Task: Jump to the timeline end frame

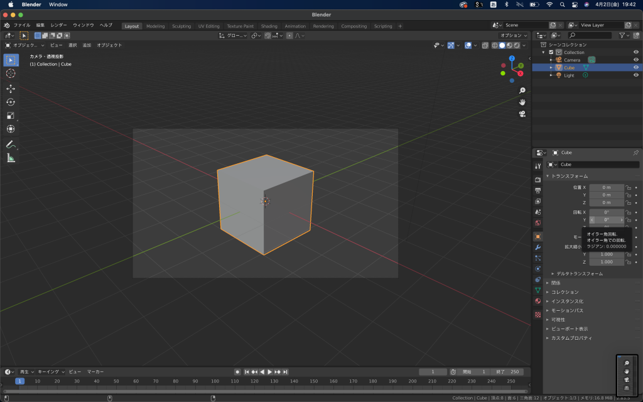Action: pos(286,372)
